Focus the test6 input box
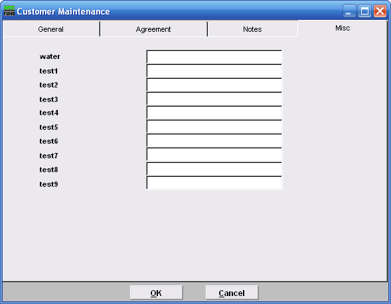Viewport: 391px width, 304px height. tap(214, 141)
